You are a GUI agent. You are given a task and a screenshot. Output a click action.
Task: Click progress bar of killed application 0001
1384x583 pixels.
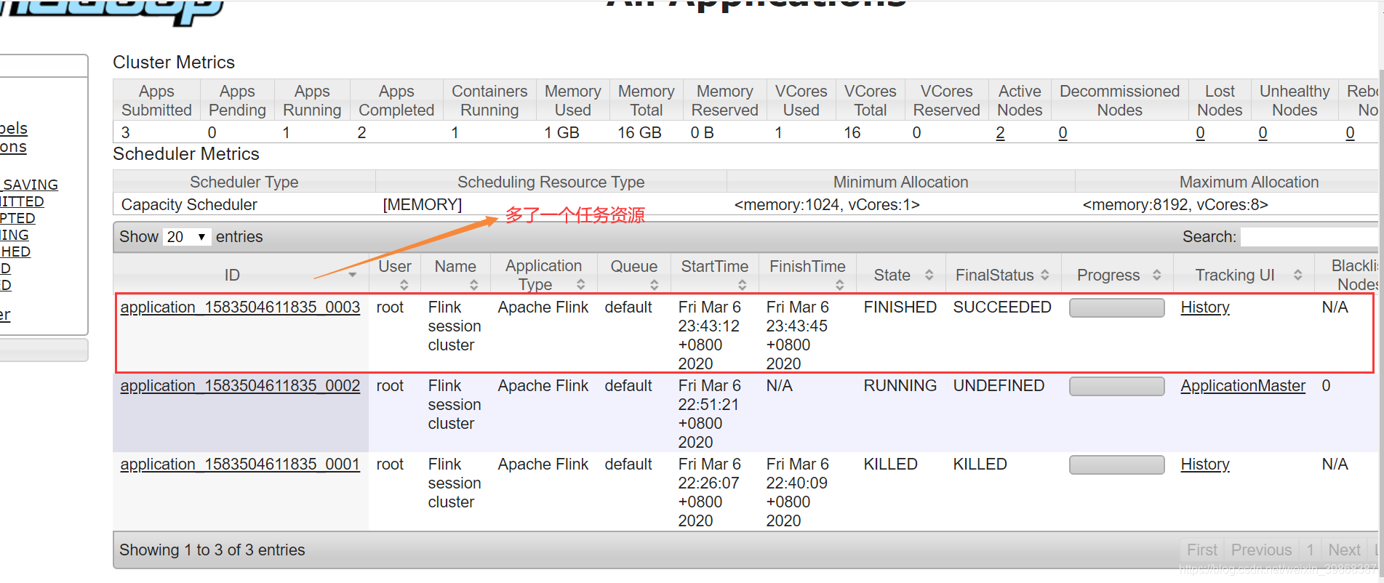click(1117, 465)
